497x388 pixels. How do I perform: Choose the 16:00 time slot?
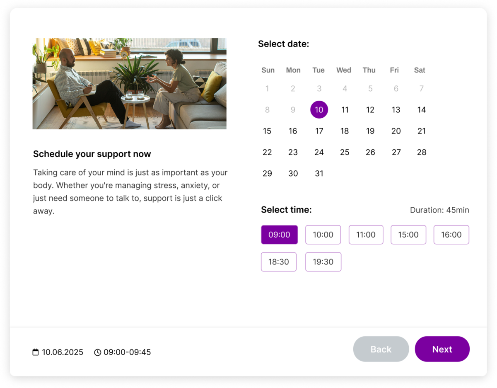coord(451,235)
